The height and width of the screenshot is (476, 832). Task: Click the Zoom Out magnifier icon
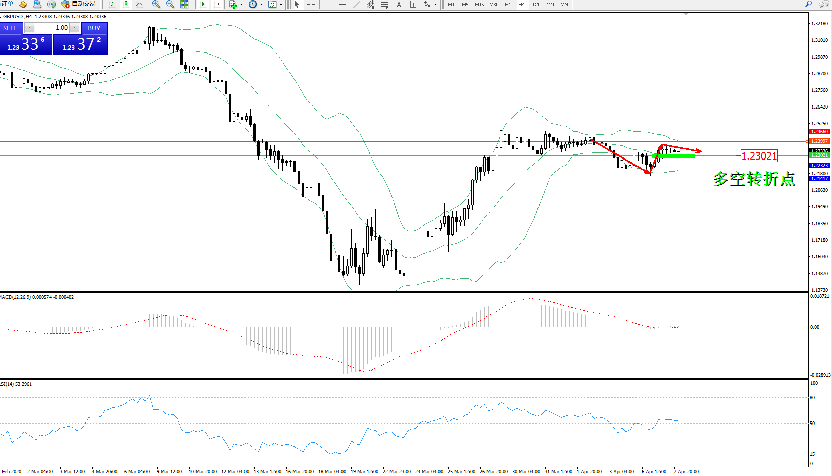click(170, 5)
